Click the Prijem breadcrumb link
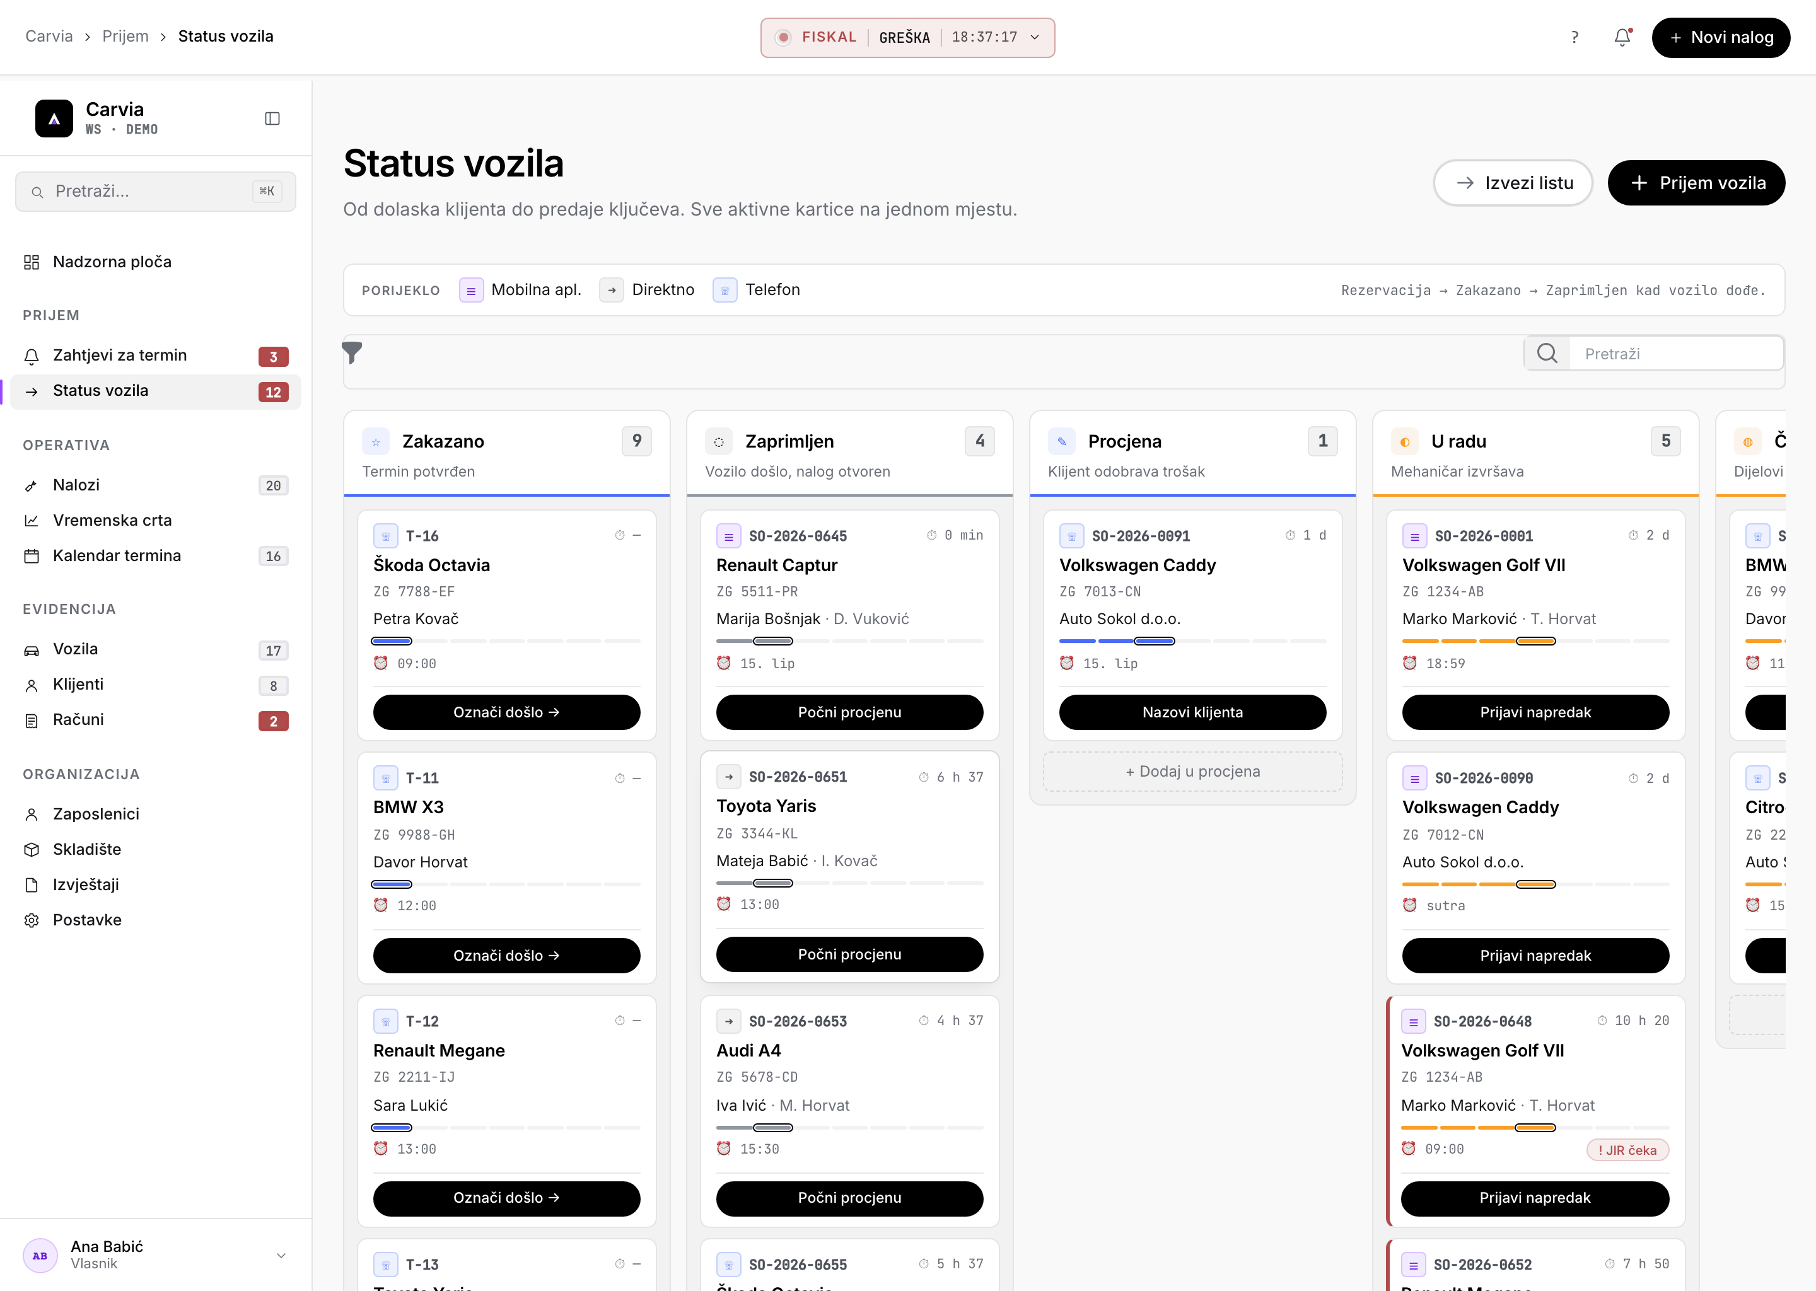The width and height of the screenshot is (1816, 1291). click(125, 36)
